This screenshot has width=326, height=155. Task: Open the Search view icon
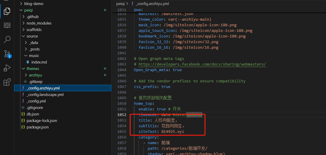click(7, 39)
